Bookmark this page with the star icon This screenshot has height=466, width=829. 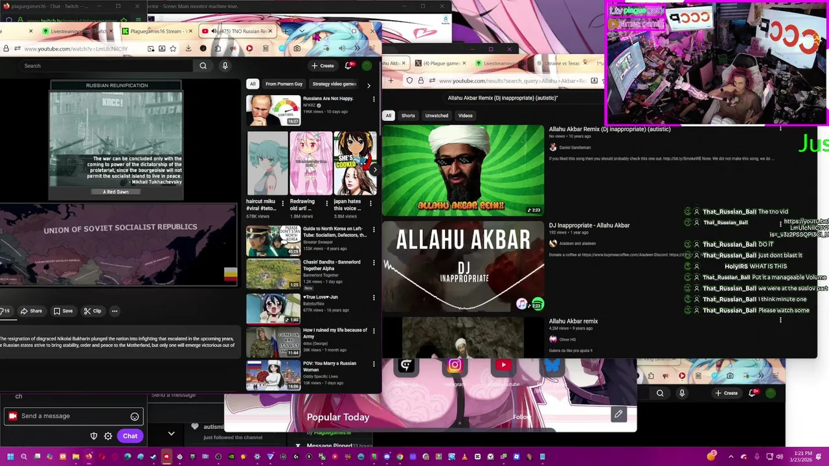pyautogui.click(x=173, y=49)
